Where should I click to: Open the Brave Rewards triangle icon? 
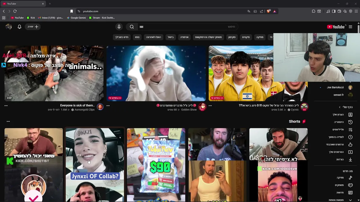click(274, 11)
